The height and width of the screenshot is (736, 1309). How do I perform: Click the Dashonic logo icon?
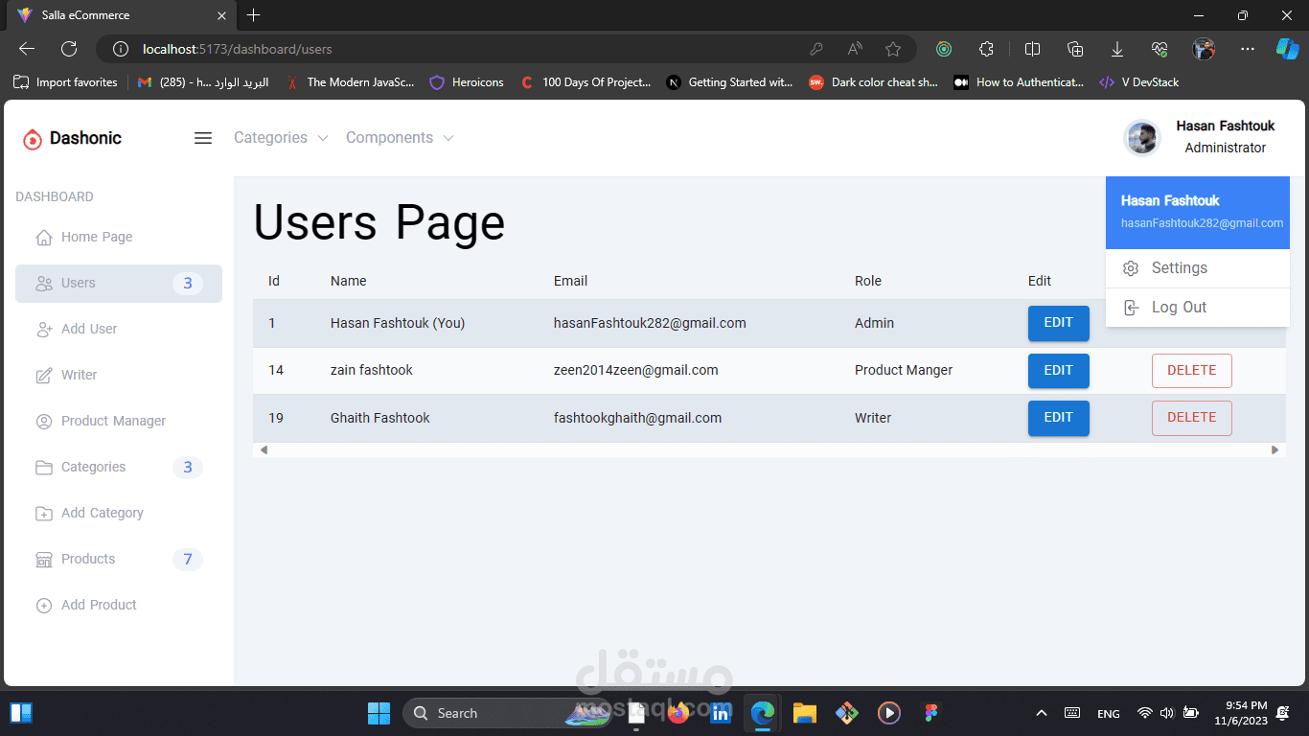tap(33, 139)
